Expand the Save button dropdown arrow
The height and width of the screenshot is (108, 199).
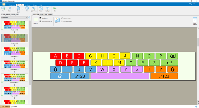click(23, 9)
